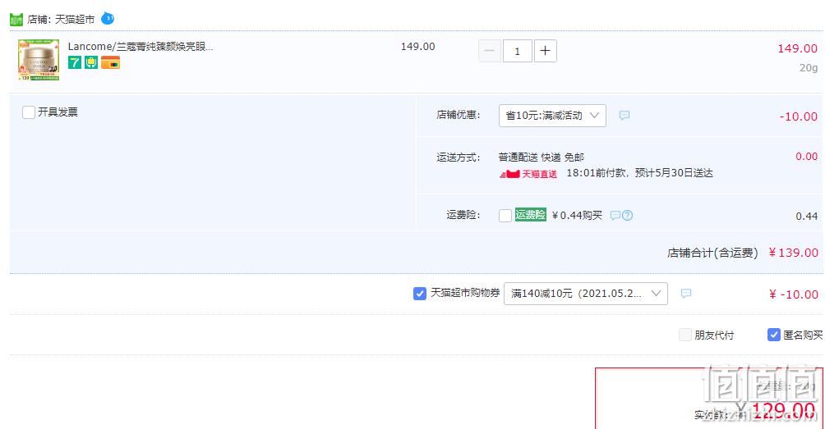Screen dimensions: 825x429
Task: Click the orange credit card badge icon
Action: point(110,62)
